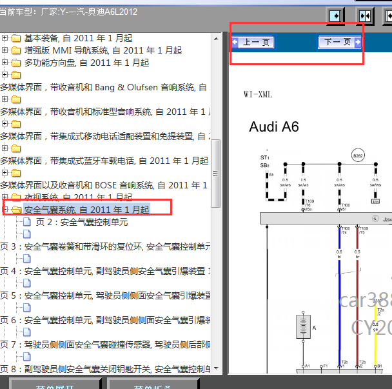
Task: Select the Bang & Olufsen 音响系统 entry
Action: tap(105, 87)
